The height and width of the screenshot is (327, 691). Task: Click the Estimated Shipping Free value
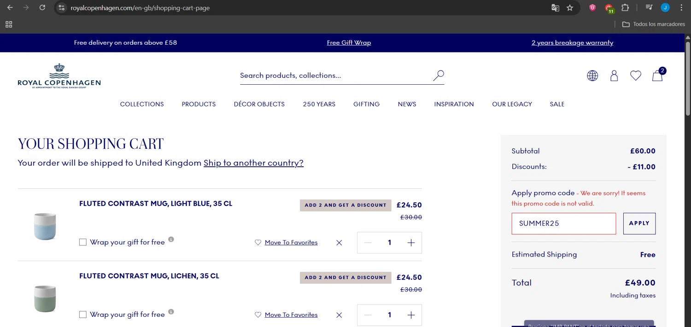click(x=648, y=255)
